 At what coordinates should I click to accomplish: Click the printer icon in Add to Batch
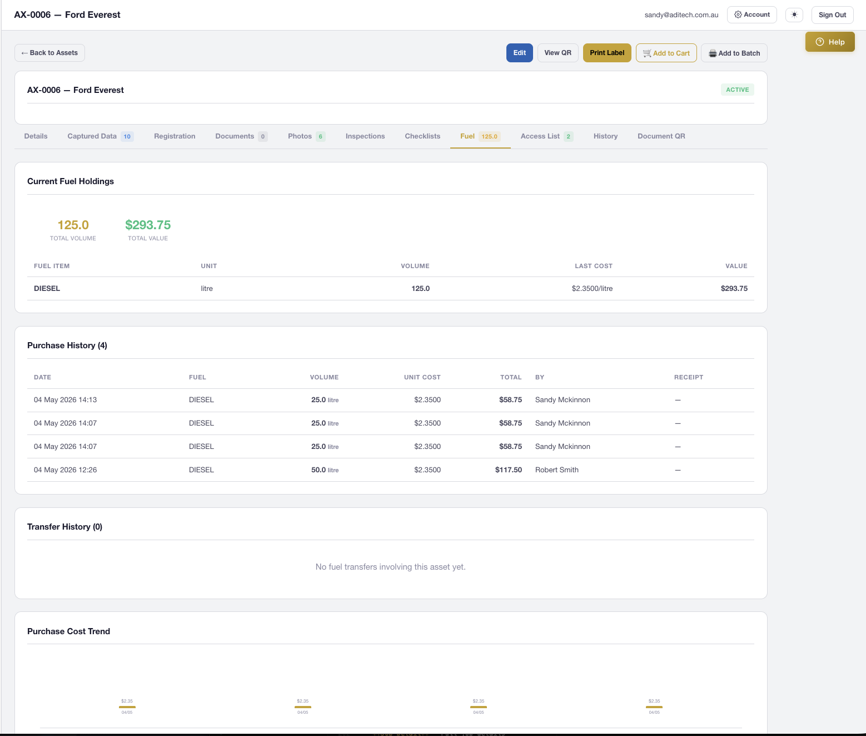click(x=713, y=53)
